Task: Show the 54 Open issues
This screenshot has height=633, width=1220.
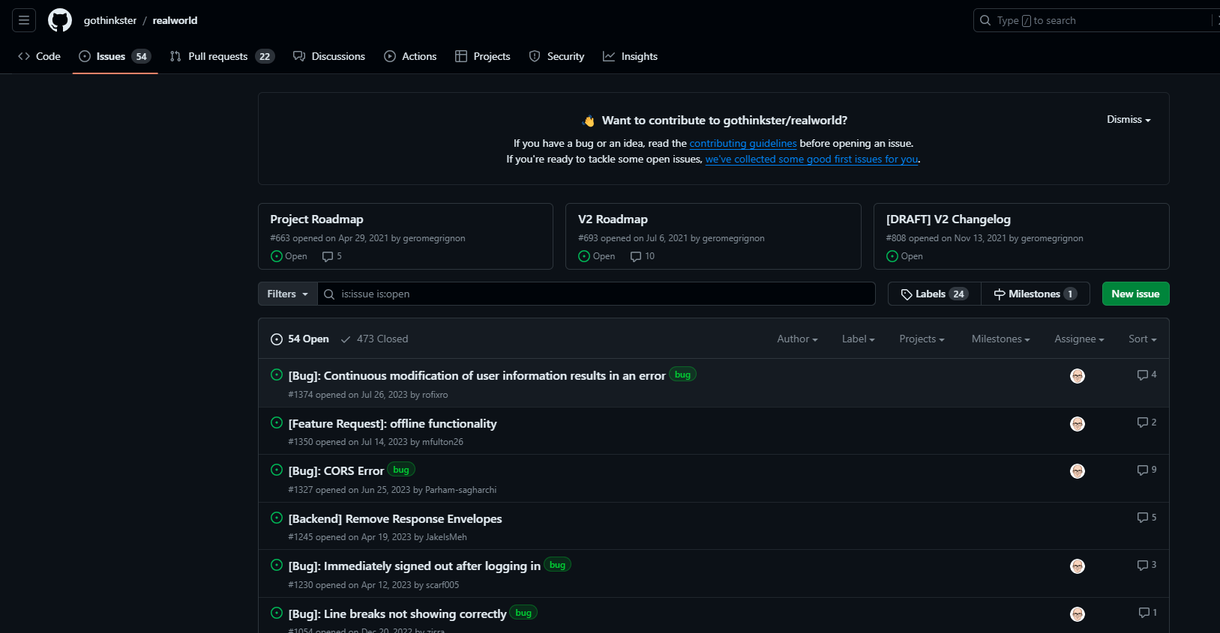Action: tap(300, 339)
